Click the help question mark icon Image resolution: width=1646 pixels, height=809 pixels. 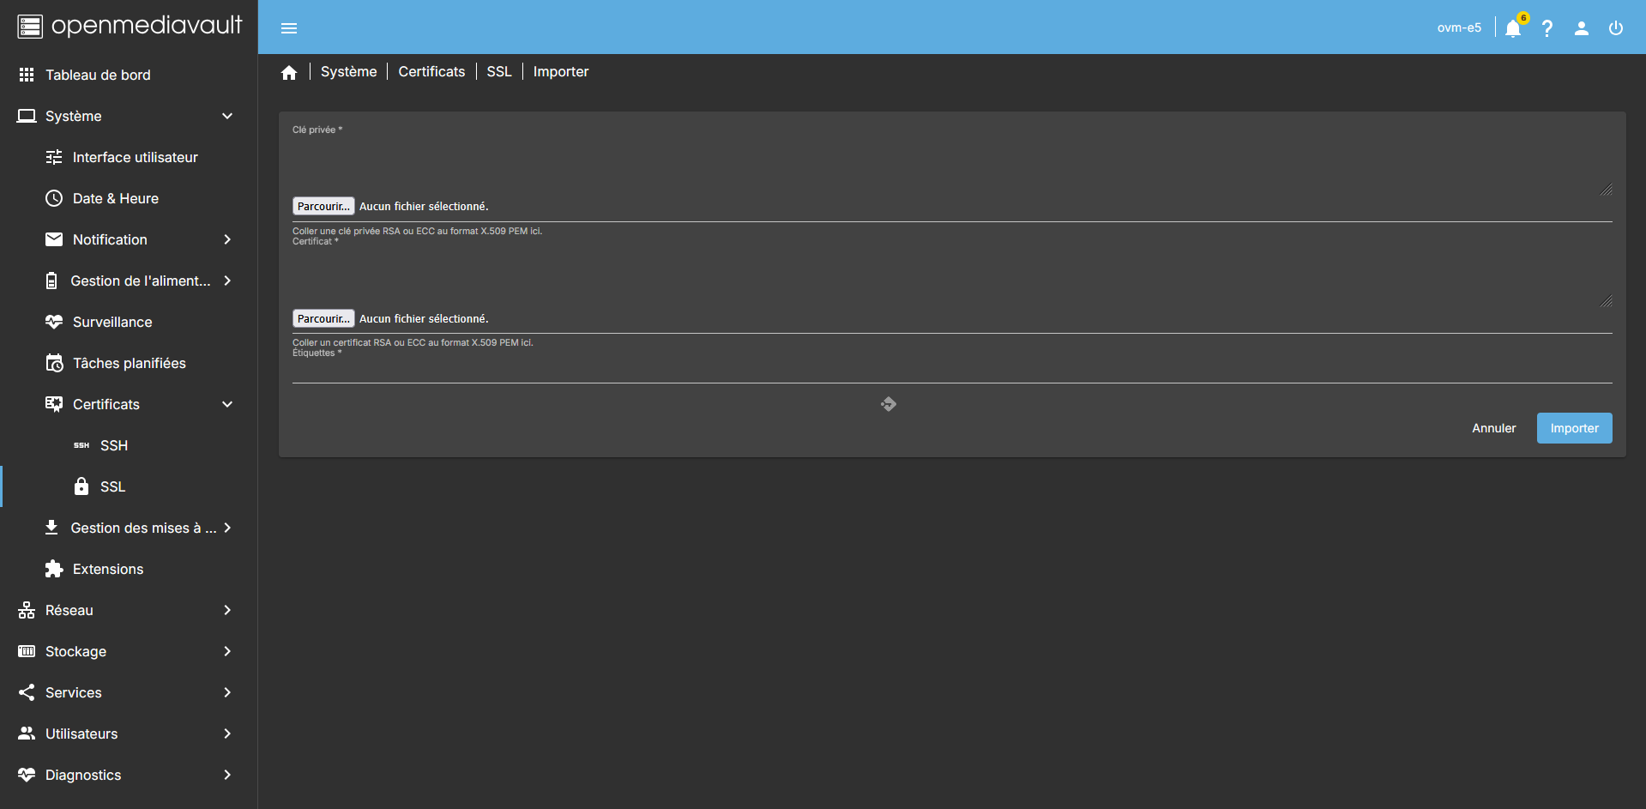pyautogui.click(x=1547, y=28)
